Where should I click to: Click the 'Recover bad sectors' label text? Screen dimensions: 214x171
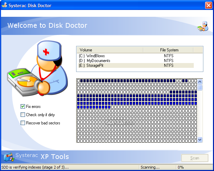[43, 123]
